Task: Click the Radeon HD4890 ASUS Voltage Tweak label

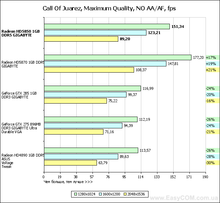Action: pos(23,161)
